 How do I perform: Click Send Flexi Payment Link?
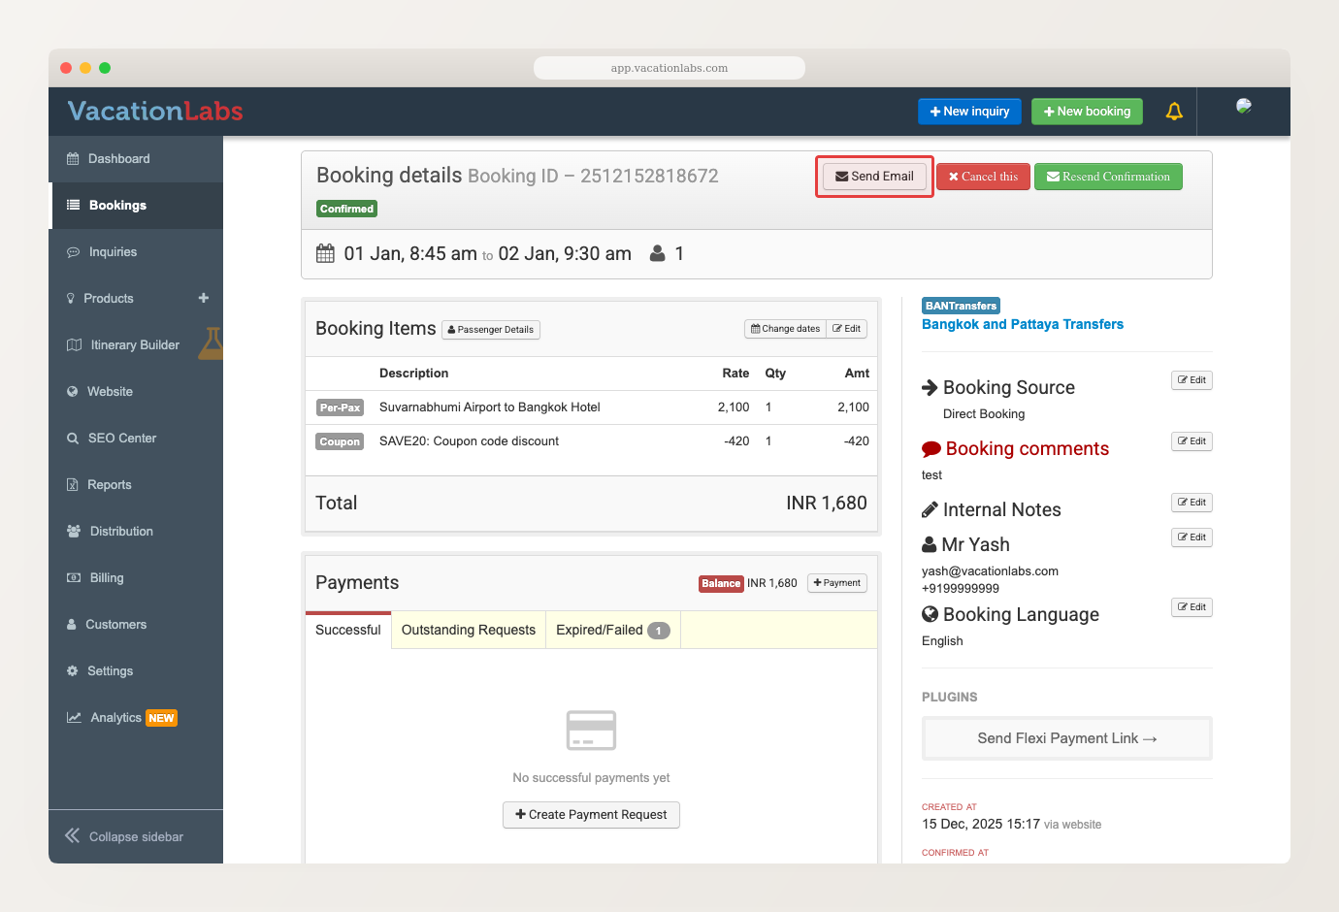1067,738
